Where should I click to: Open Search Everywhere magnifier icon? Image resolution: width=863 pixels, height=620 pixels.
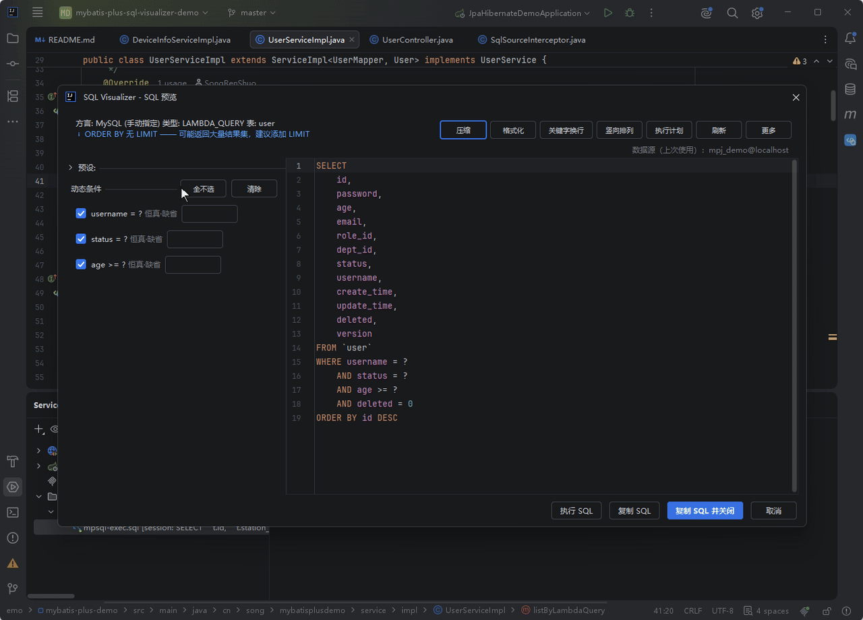coord(732,13)
